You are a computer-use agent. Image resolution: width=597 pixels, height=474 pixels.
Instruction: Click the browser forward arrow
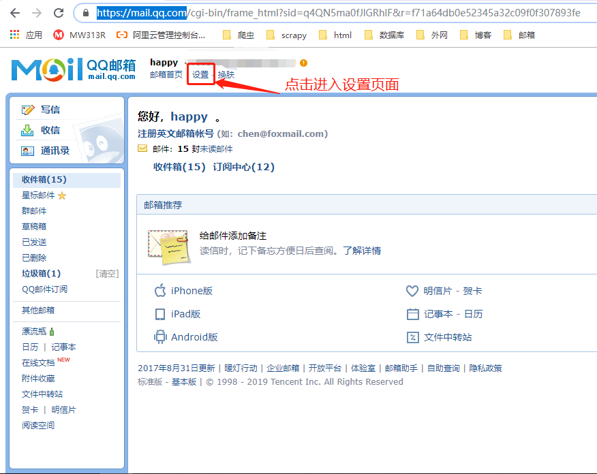tap(37, 13)
